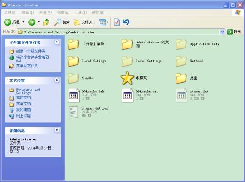This screenshot has width=245, height=182.
Task: Open the File (文件) menu
Action: click(10, 12)
